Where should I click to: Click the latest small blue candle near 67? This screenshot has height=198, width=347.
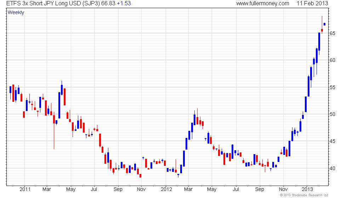pyautogui.click(x=325, y=24)
